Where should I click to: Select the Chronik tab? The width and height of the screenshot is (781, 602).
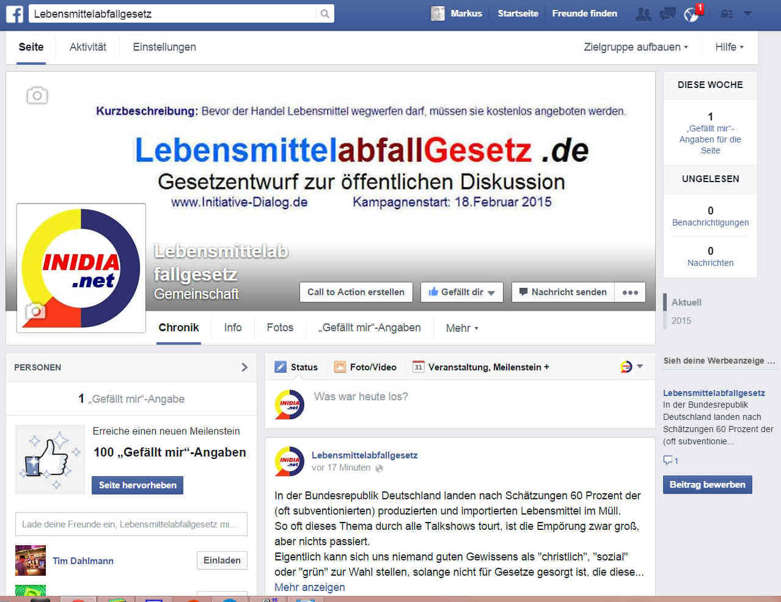(x=178, y=328)
